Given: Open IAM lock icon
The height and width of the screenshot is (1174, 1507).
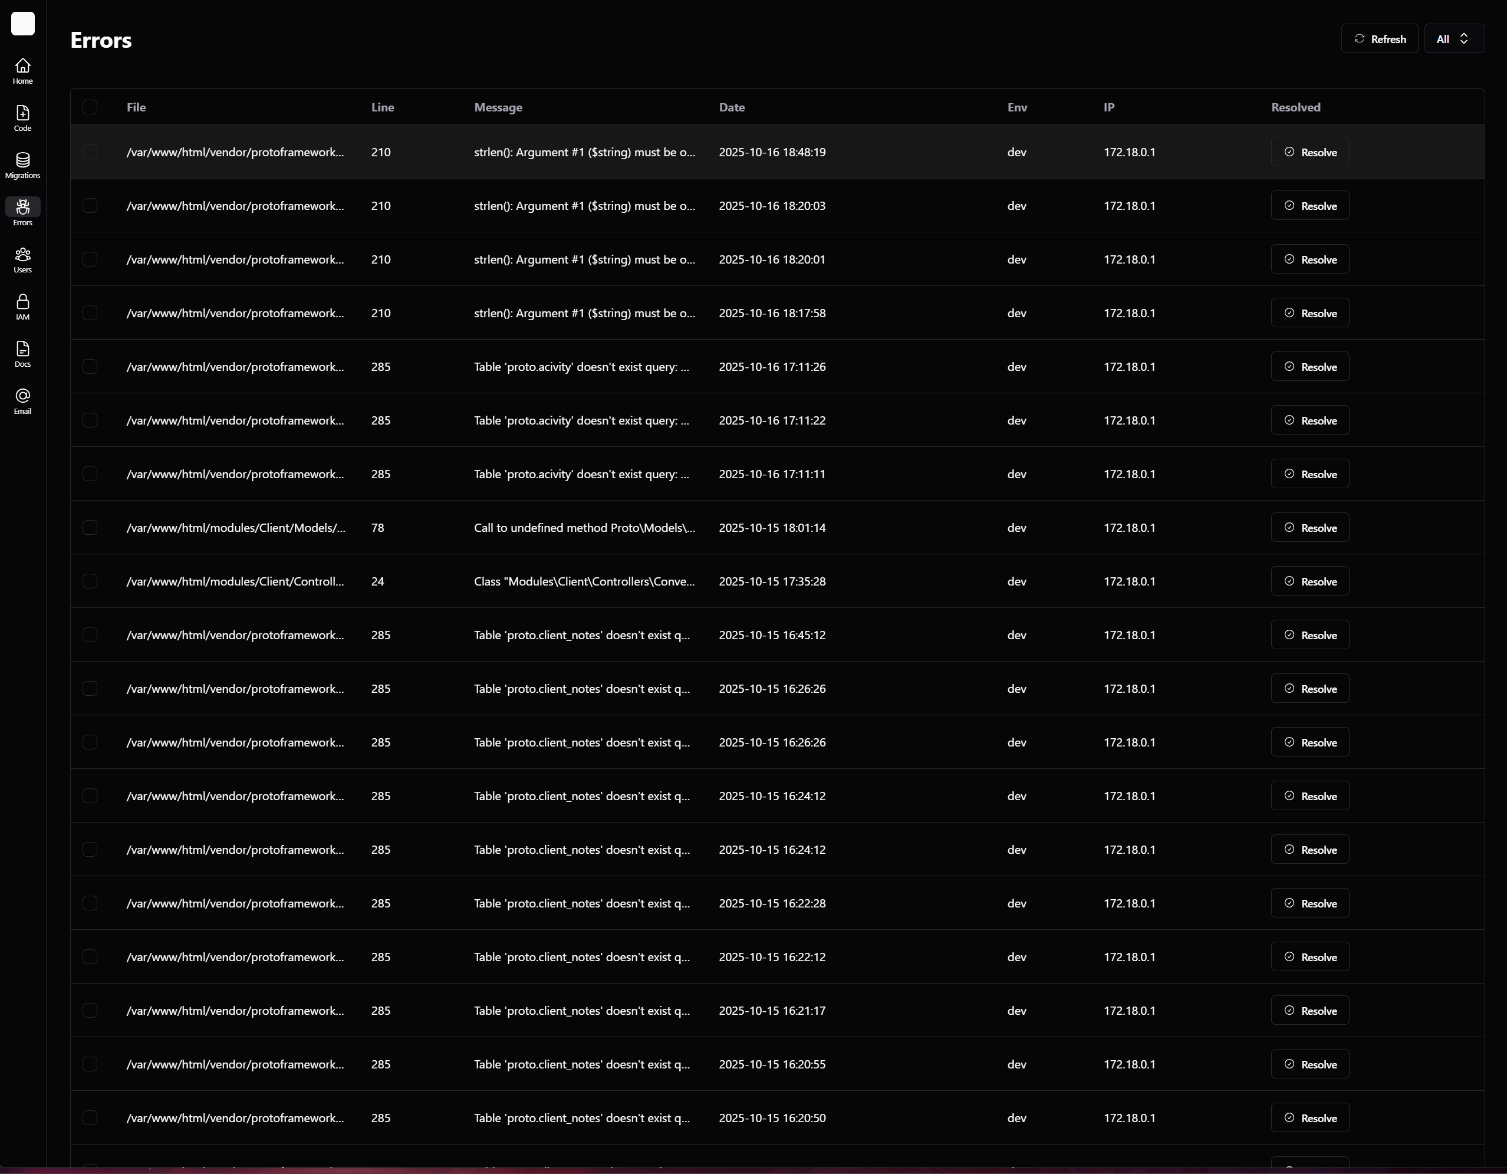Looking at the screenshot, I should pyautogui.click(x=23, y=307).
